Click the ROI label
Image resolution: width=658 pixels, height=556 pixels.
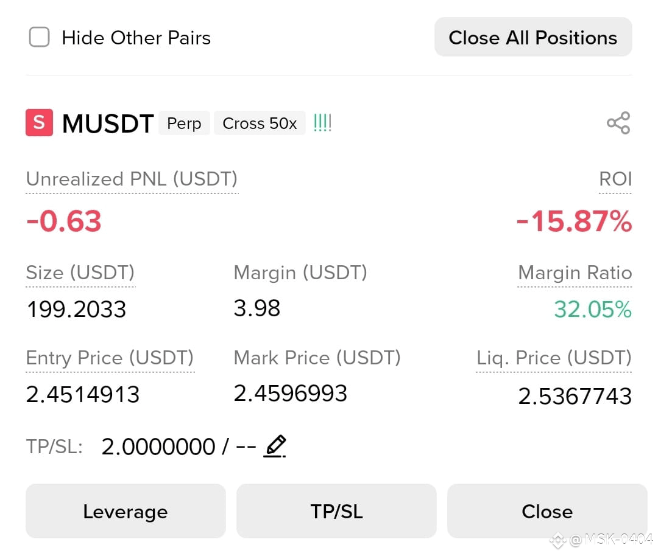coord(615,179)
